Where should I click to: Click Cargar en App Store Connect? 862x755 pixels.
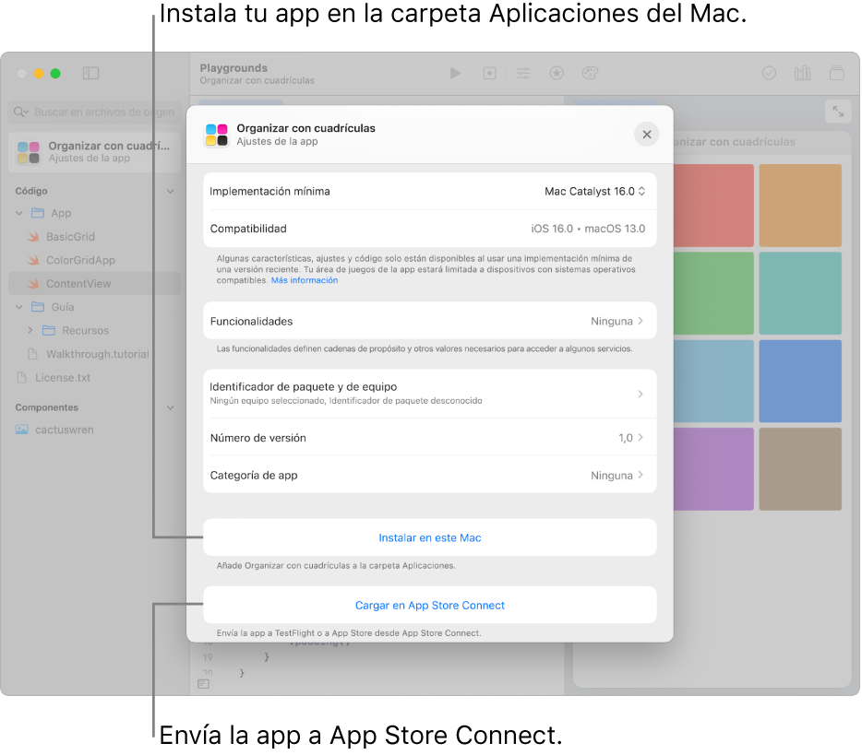[x=430, y=605]
